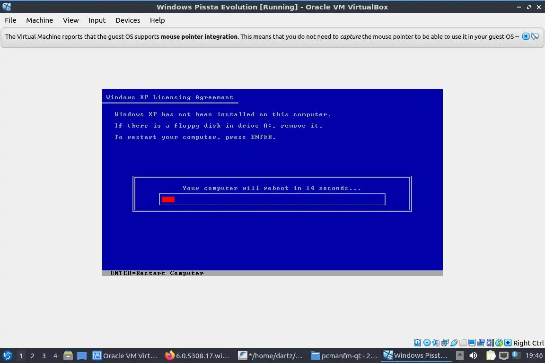Switch to workspace 1
The height and width of the screenshot is (363, 545).
pyautogui.click(x=21, y=356)
